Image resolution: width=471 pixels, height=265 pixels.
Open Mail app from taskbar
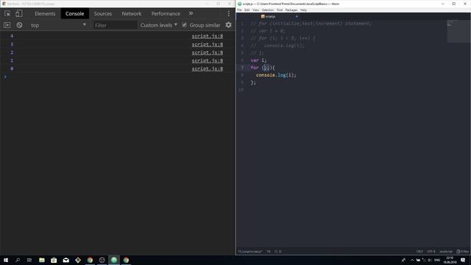(65, 260)
